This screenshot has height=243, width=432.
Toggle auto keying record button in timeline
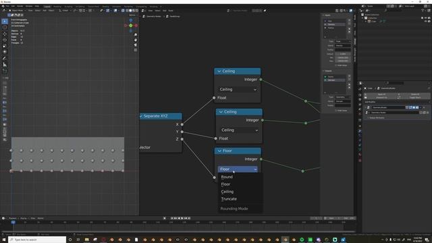pos(165,218)
